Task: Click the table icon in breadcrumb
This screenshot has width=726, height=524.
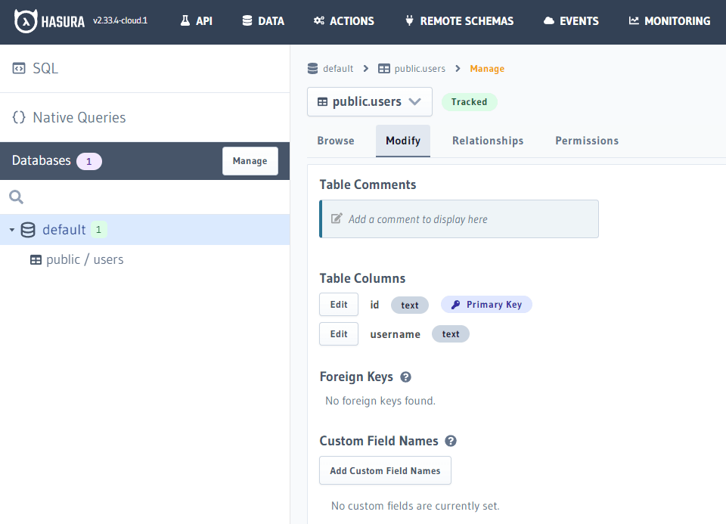Action: point(384,69)
